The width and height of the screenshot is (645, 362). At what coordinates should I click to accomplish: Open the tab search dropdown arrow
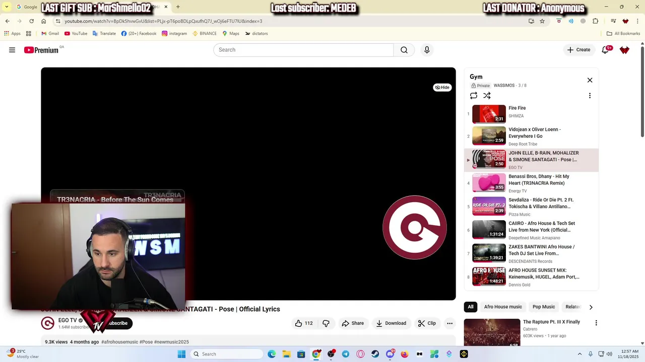[x=7, y=7]
